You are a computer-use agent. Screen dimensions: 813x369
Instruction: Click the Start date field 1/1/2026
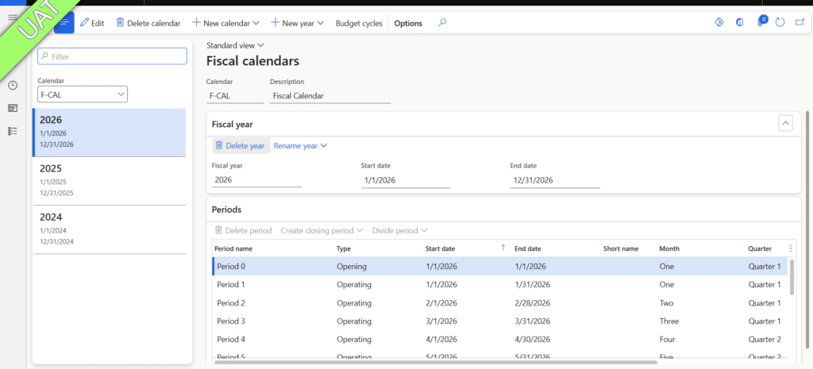coord(406,180)
